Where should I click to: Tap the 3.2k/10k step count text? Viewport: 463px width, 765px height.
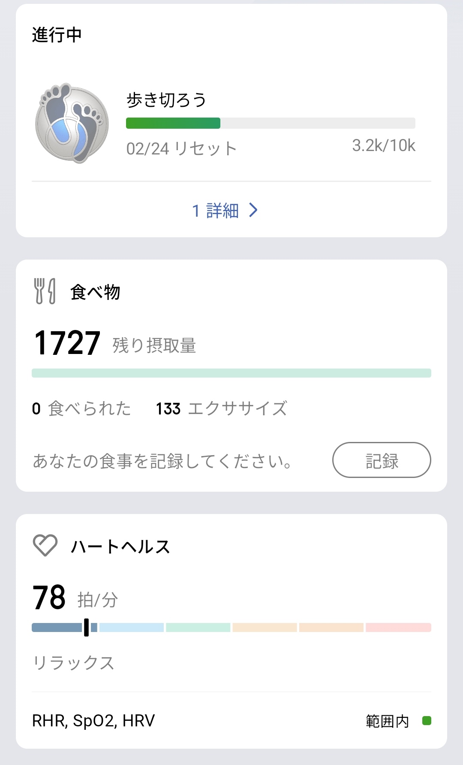coord(383,145)
